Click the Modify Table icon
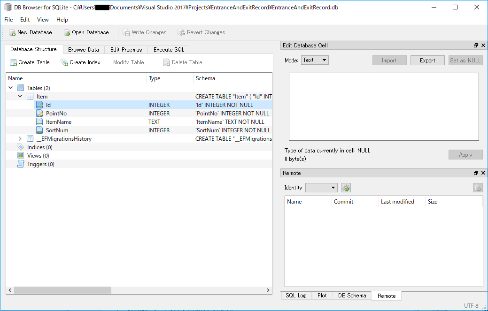Viewport: 488px width, 311px height. (x=128, y=62)
